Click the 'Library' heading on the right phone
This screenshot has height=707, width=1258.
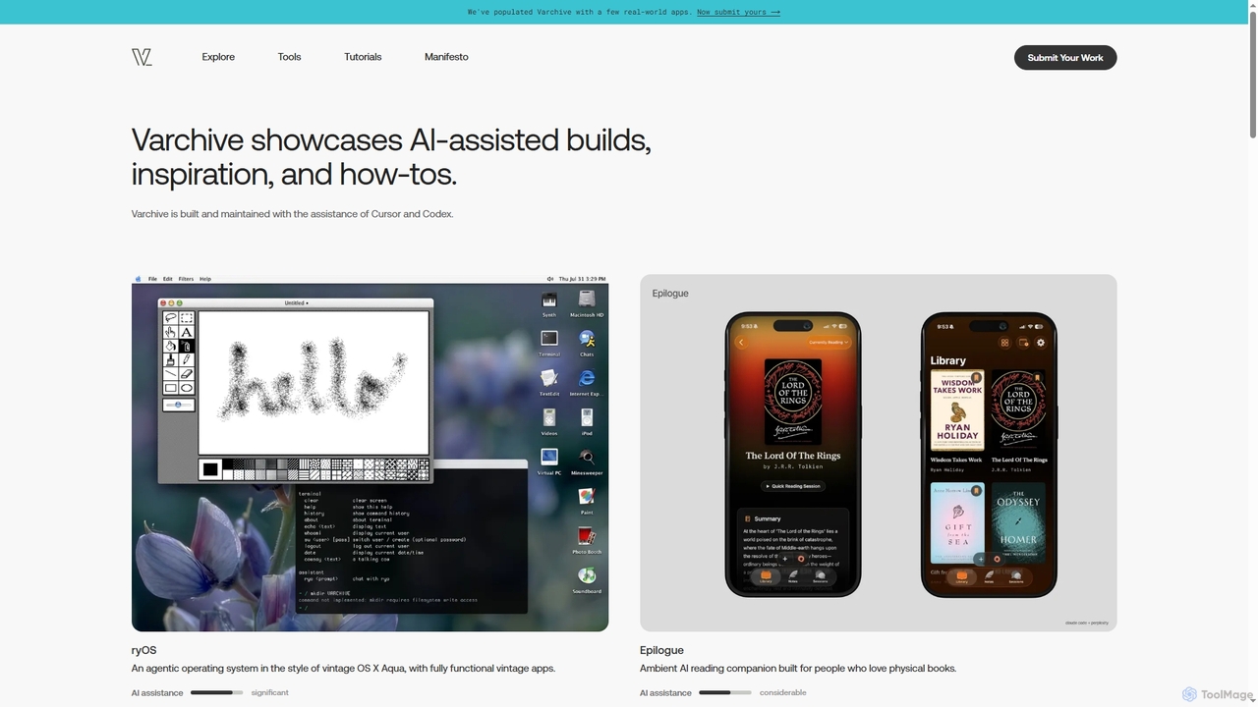948,360
